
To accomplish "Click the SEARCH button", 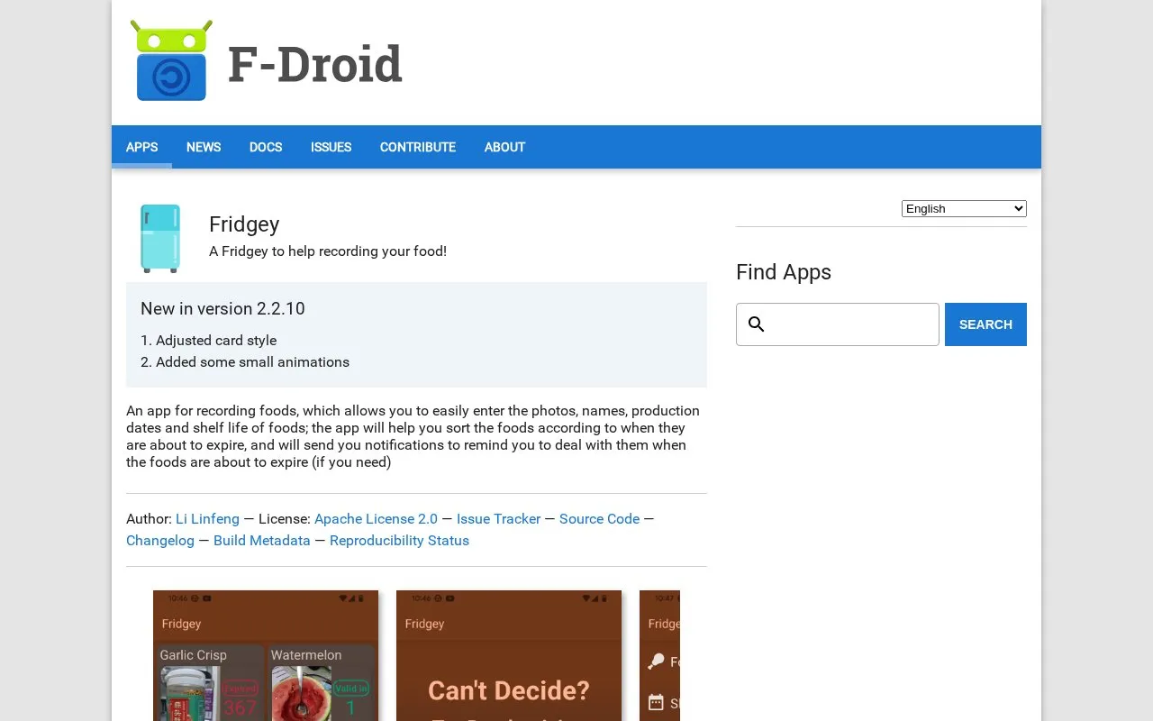I will coord(985,324).
